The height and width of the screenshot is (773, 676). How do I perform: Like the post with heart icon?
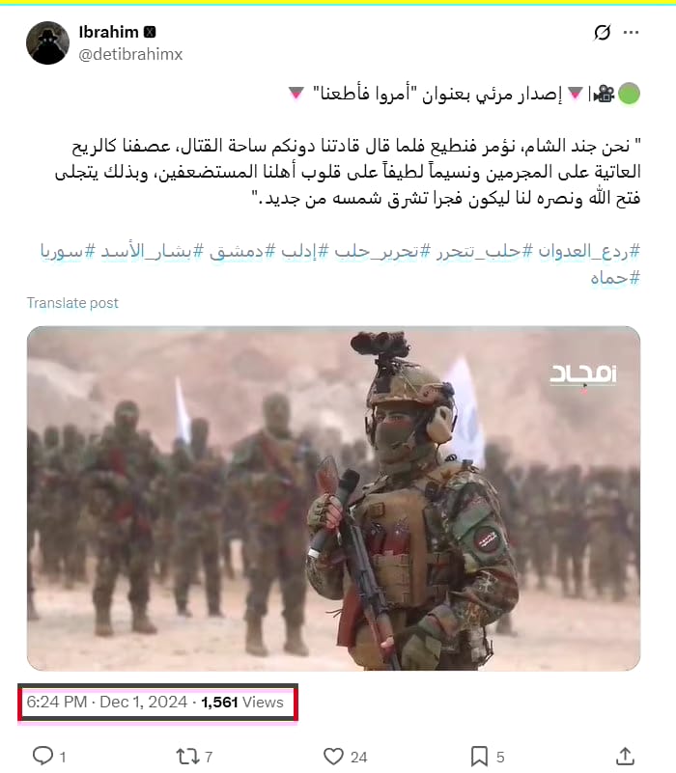[333, 757]
